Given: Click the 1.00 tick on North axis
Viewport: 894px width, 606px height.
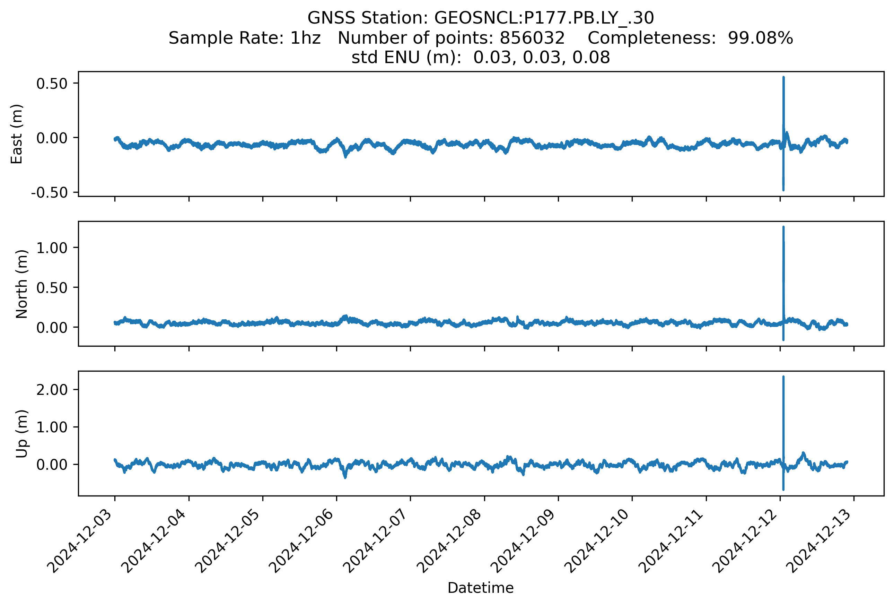Looking at the screenshot, I should (x=52, y=248).
